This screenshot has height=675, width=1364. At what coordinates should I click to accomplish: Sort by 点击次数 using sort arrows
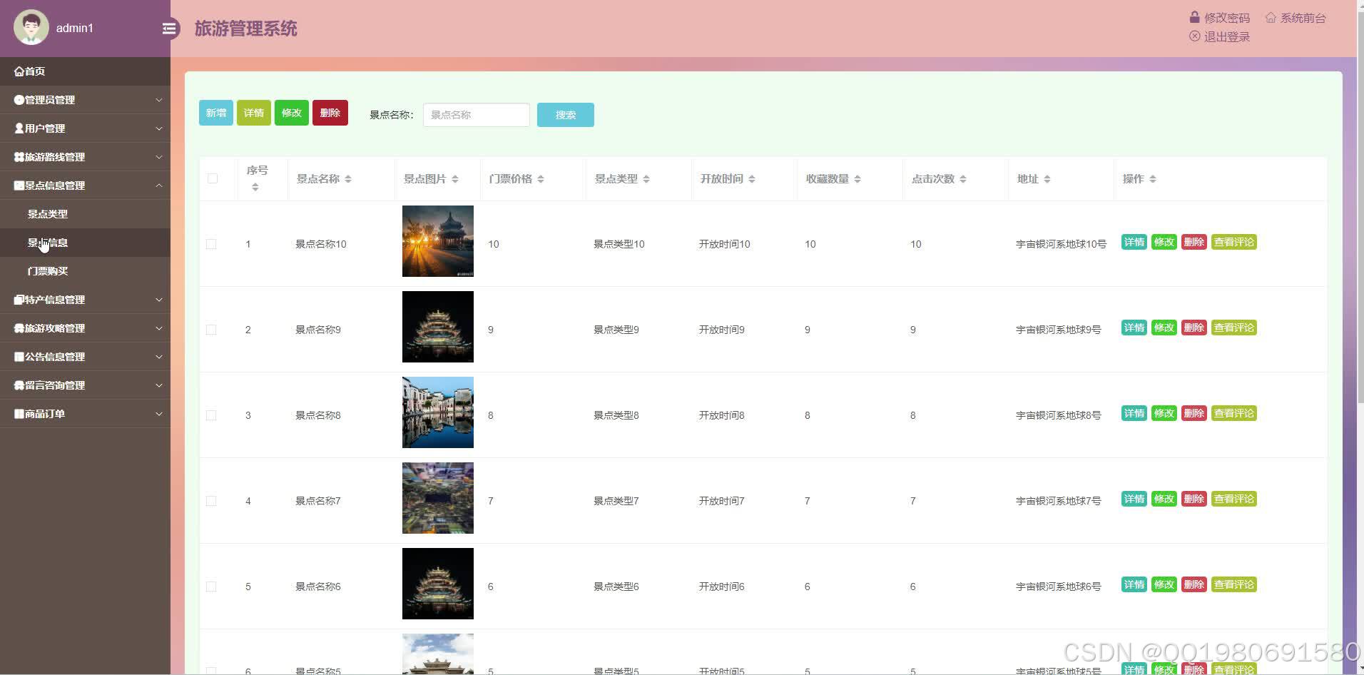963,179
